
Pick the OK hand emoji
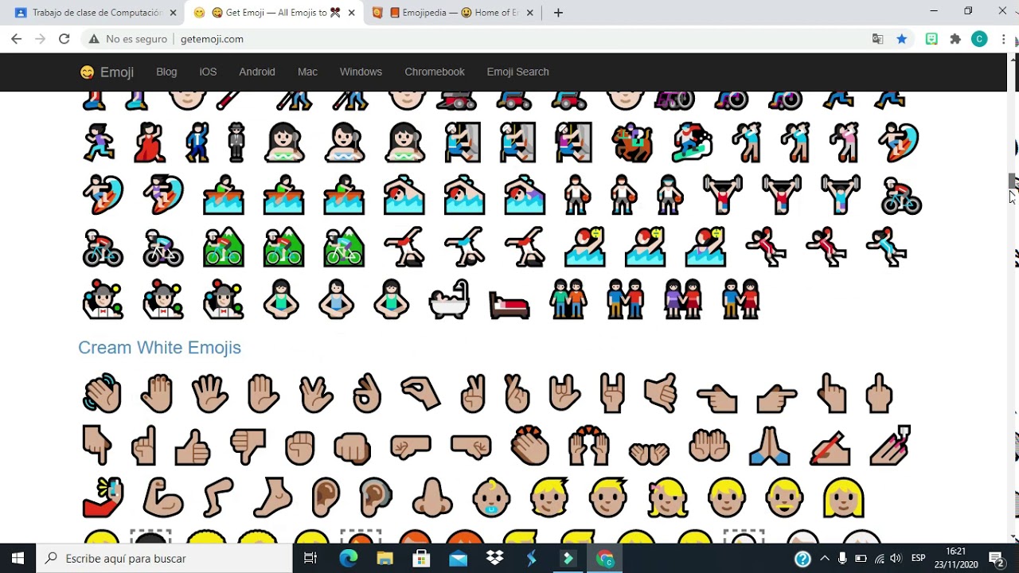click(x=367, y=393)
